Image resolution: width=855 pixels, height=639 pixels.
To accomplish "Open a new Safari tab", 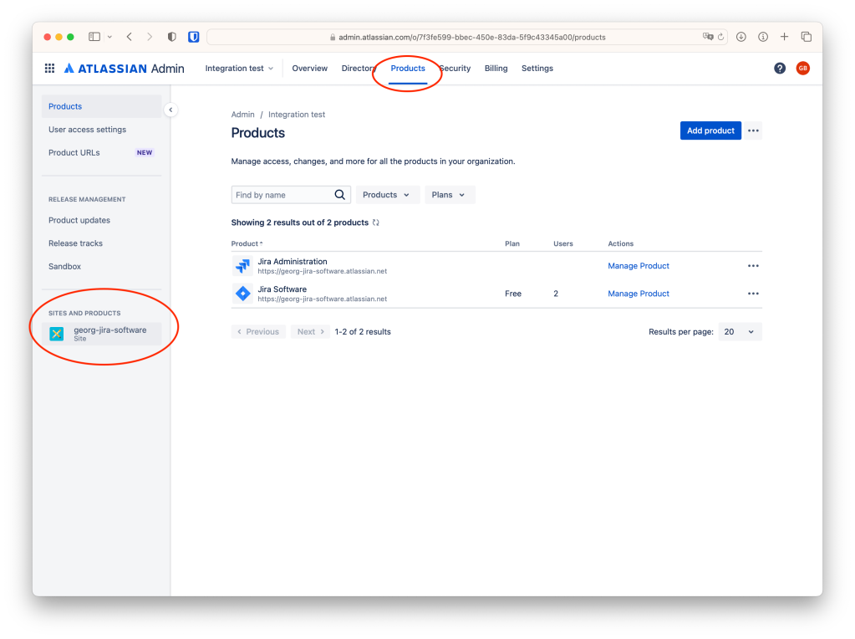I will click(x=784, y=37).
